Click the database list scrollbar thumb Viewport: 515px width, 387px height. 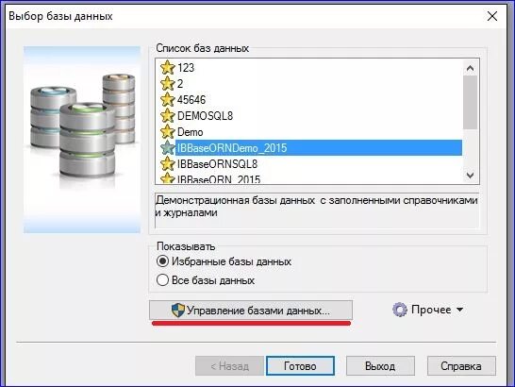tap(470, 103)
